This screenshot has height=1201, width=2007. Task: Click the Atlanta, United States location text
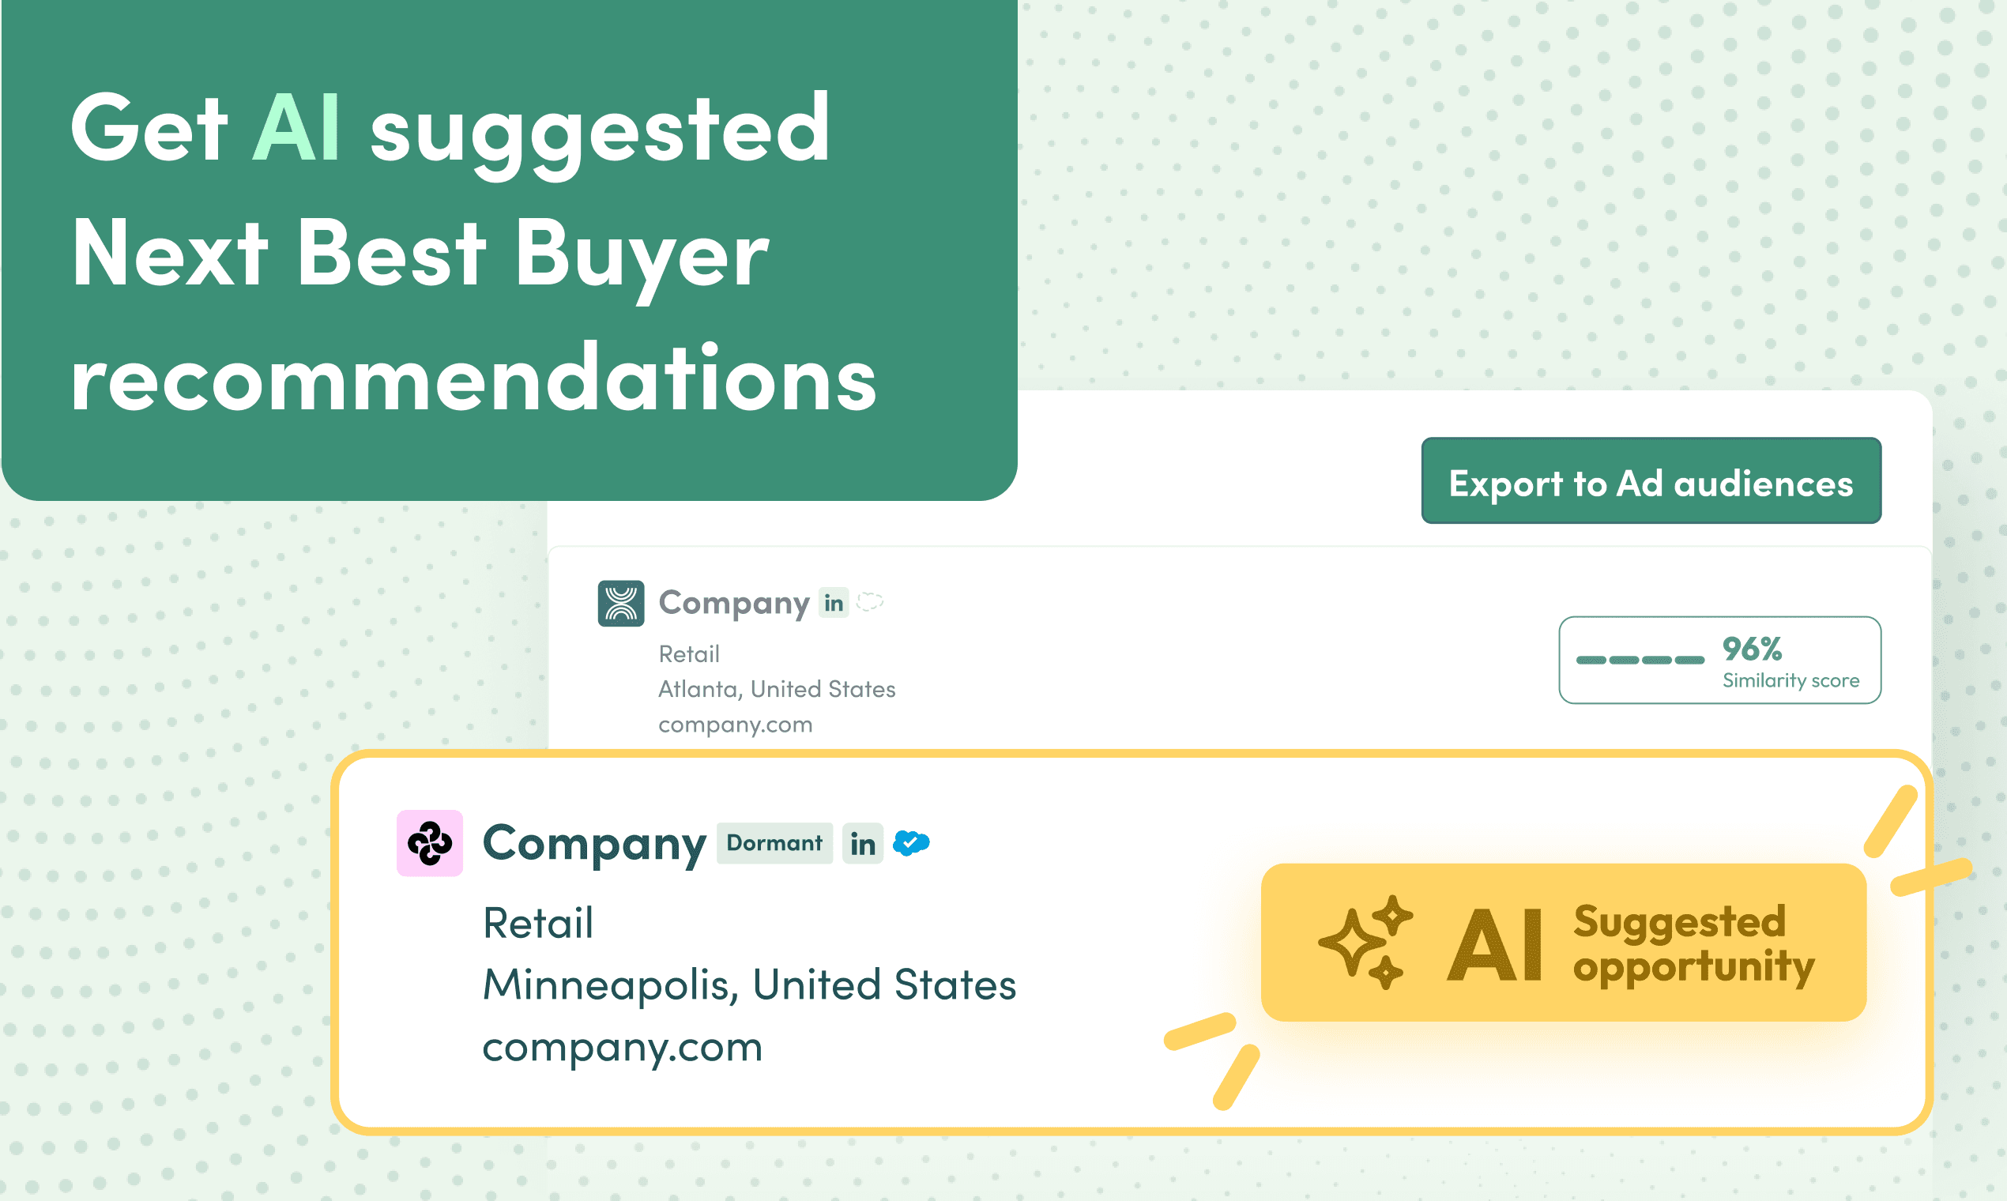click(776, 689)
